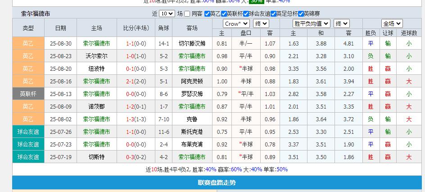The image size is (425, 192).
Task: Select the 英联杯 league tag on 25-08-13
Action: [28, 94]
